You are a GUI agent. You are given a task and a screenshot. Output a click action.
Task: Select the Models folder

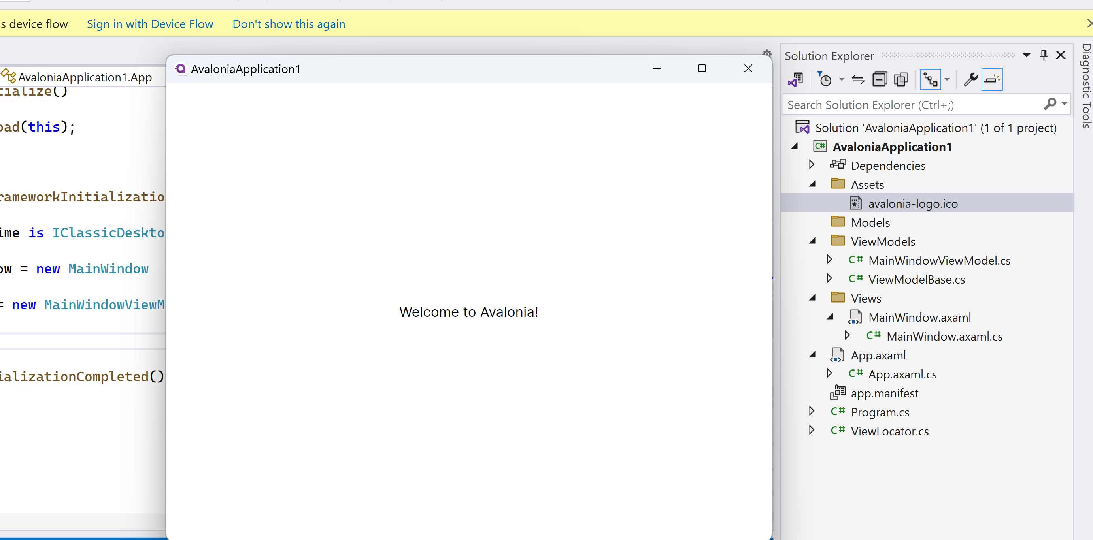[870, 222]
